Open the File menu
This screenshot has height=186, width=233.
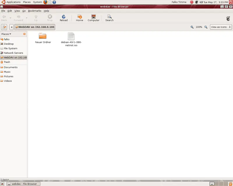pyautogui.click(x=3, y=11)
